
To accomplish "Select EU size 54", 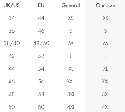I will (41, 69).
